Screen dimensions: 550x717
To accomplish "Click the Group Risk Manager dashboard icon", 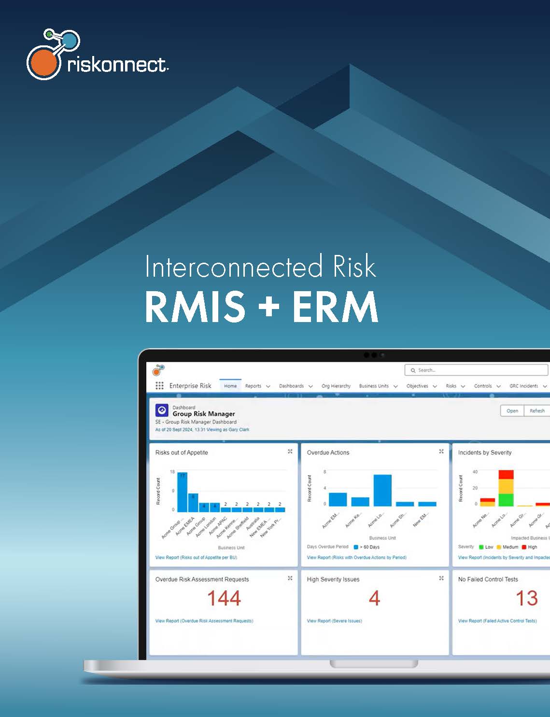I will 162,410.
